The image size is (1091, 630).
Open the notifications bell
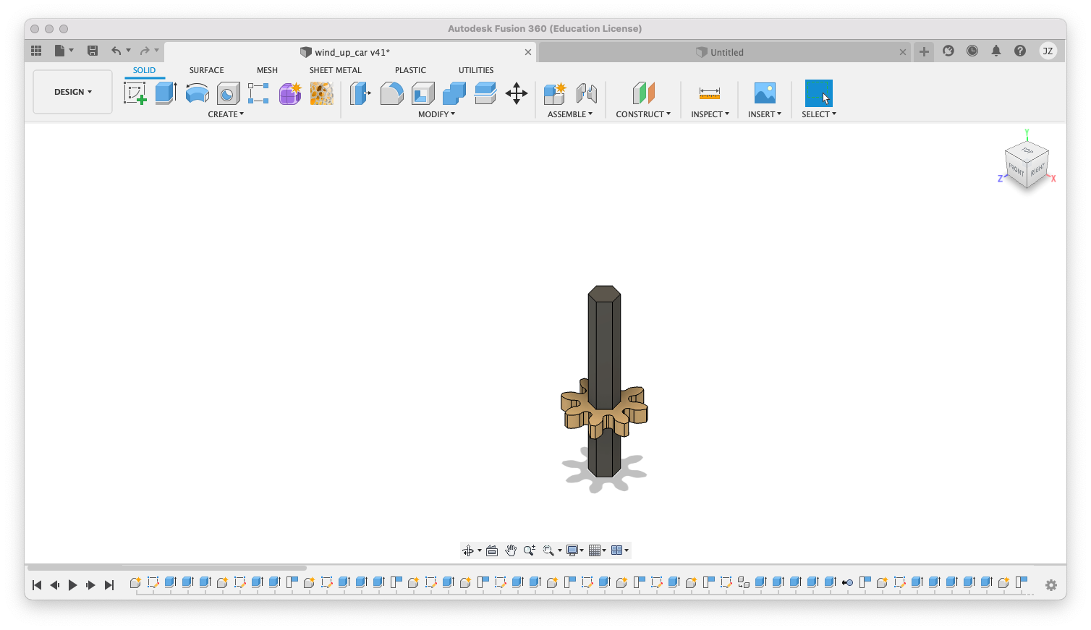(x=996, y=51)
